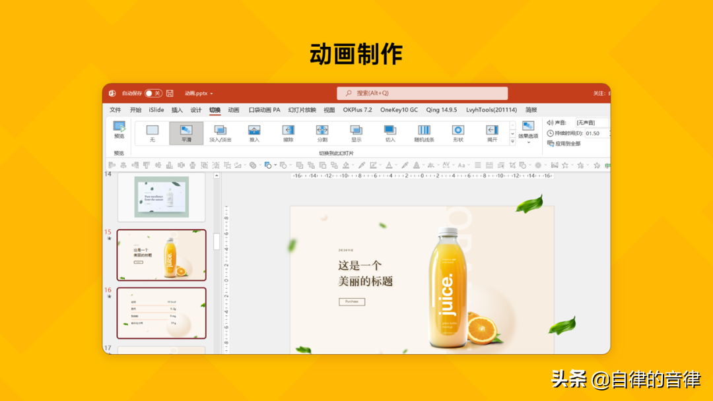Switch to the 开始 Home tab
The height and width of the screenshot is (401, 713).
point(135,110)
